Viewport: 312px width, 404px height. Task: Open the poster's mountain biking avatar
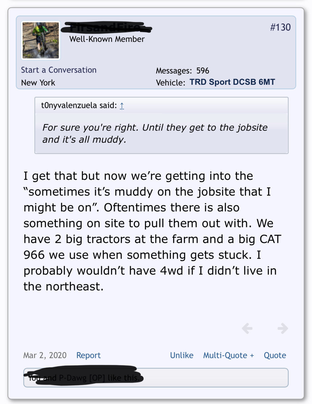tap(41, 40)
